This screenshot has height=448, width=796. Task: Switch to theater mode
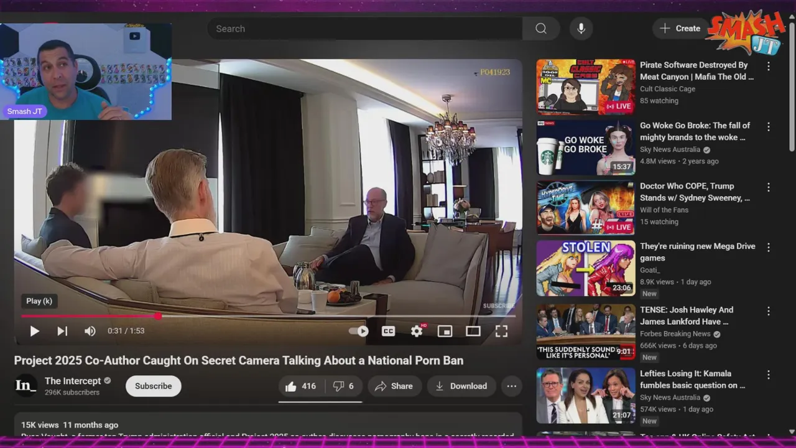tap(473, 331)
